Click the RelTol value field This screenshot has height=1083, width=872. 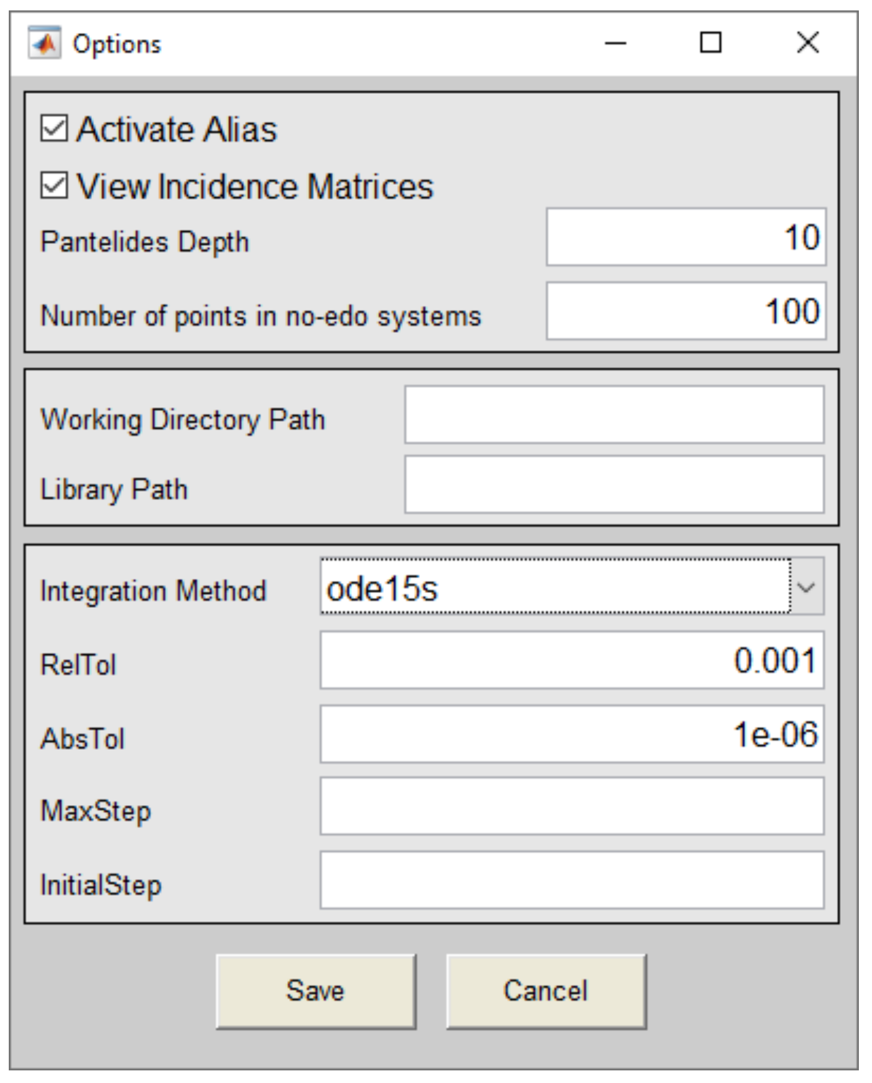point(572,660)
